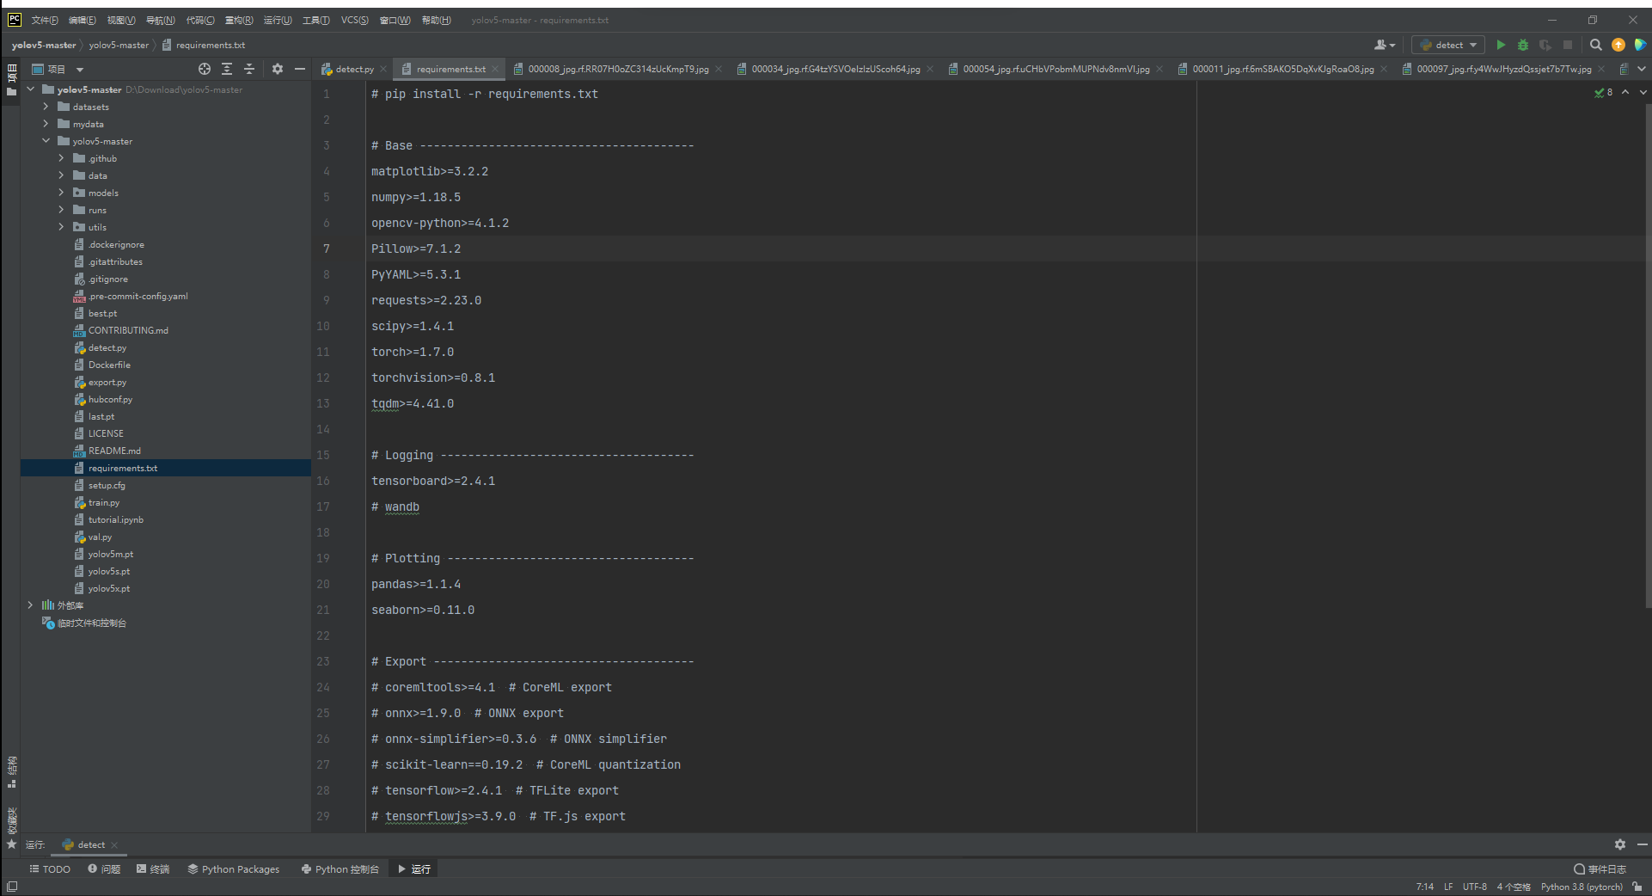The image size is (1652, 896).
Task: Click the run with coverage icon
Action: 1545,45
